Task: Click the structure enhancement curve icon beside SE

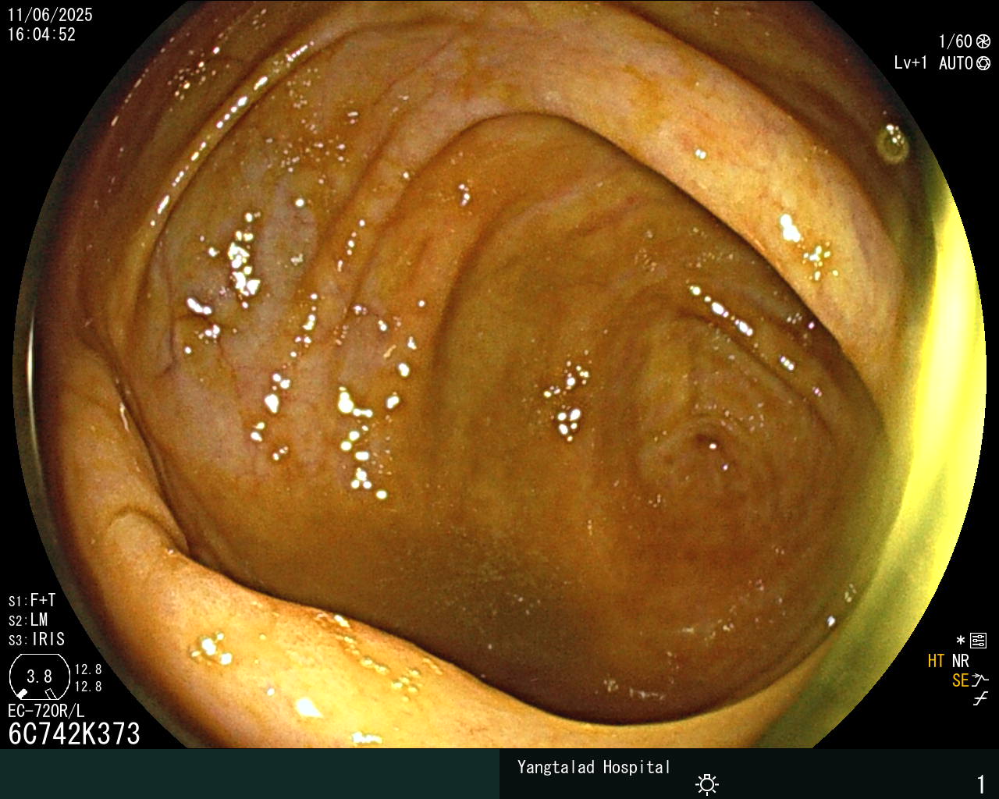Action: coord(980,680)
